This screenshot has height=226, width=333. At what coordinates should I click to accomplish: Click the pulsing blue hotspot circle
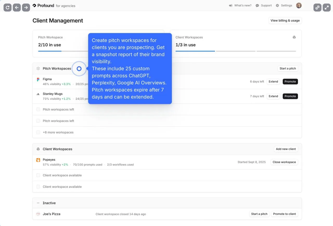coord(79,69)
